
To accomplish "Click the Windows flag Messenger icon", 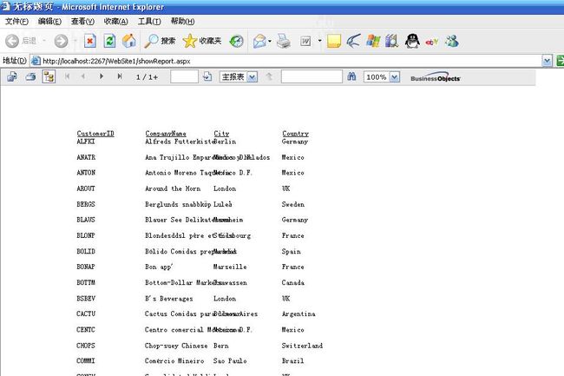I will 373,41.
